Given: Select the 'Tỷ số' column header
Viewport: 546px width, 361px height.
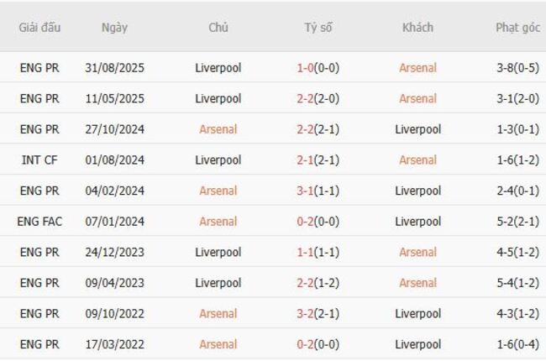Looking at the screenshot, I should pos(318,28).
